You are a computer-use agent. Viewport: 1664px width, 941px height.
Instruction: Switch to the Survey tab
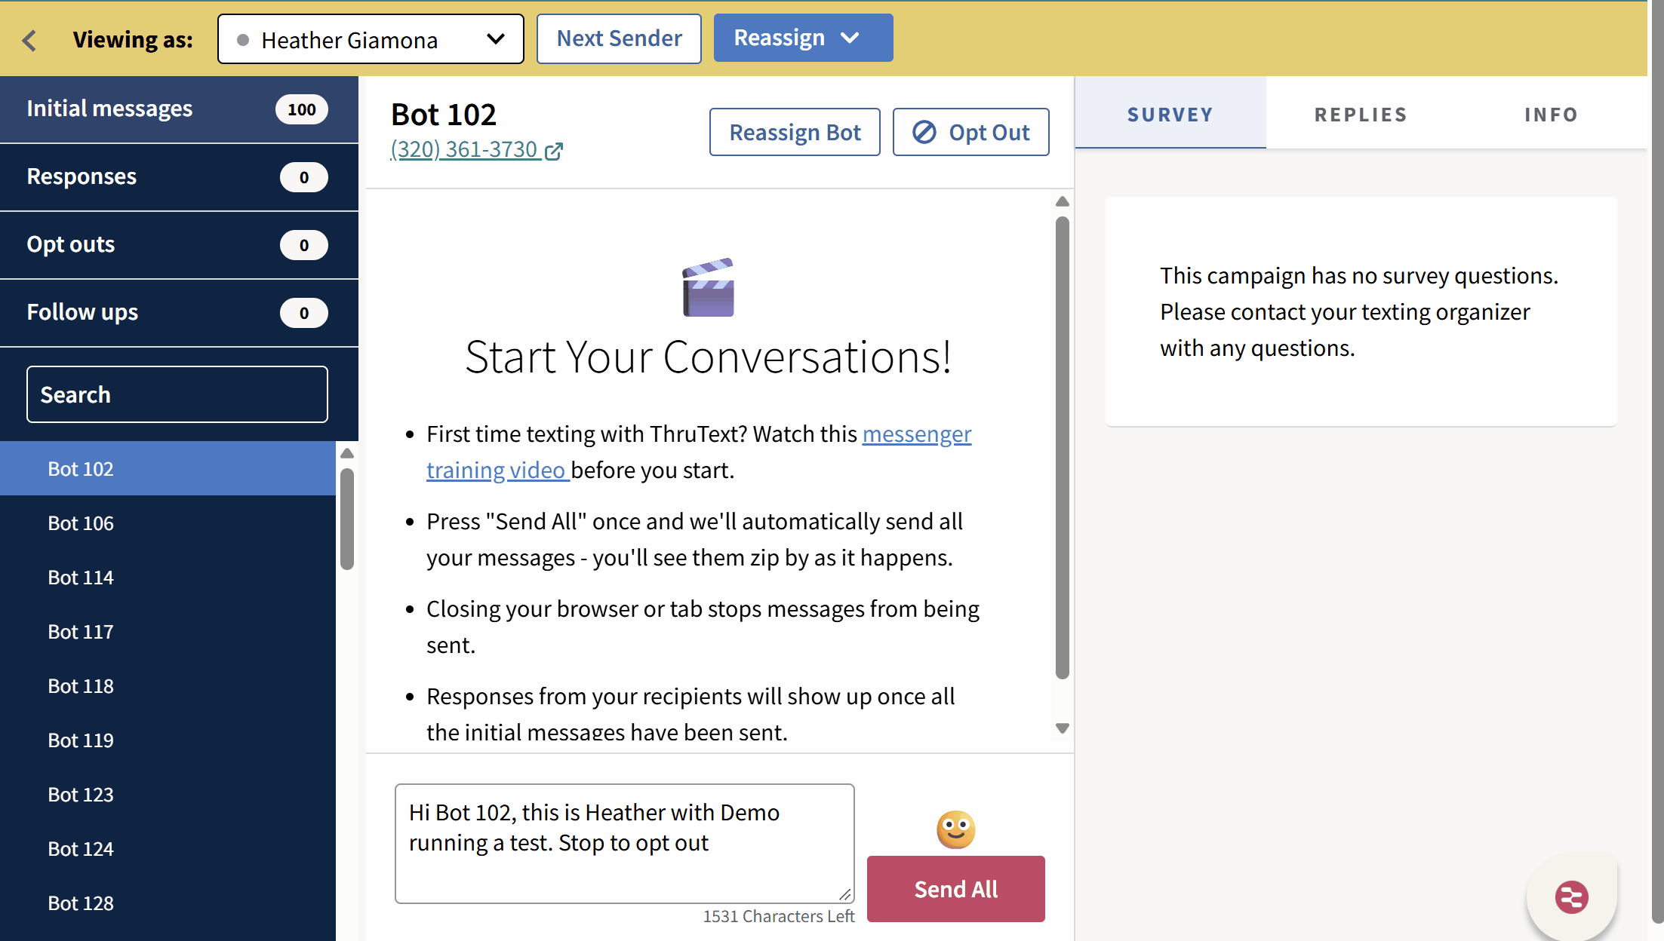(1170, 114)
